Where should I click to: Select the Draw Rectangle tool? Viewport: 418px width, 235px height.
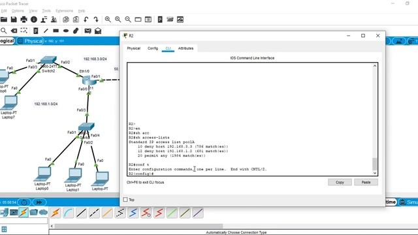pyautogui.click(x=56, y=31)
